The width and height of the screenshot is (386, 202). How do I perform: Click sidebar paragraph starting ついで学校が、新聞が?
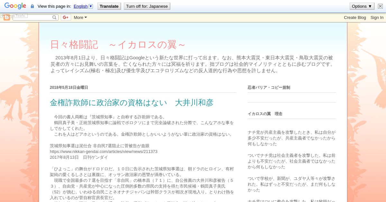click(291, 184)
